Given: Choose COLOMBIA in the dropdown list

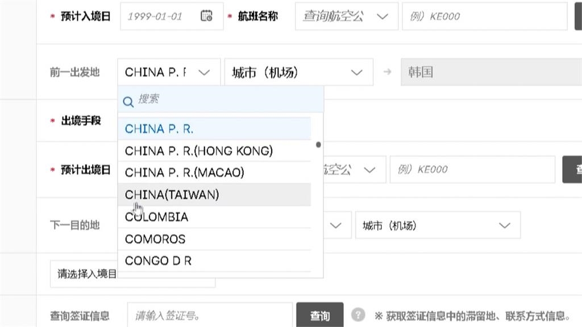Looking at the screenshot, I should coord(156,217).
